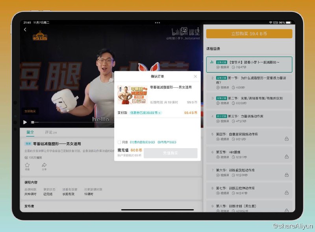Seek using the video progress bar
The image size is (315, 232).
(79, 122)
